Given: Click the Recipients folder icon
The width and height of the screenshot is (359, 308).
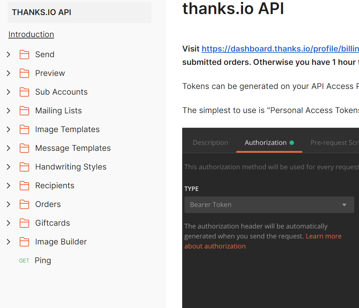Looking at the screenshot, I should tap(24, 186).
